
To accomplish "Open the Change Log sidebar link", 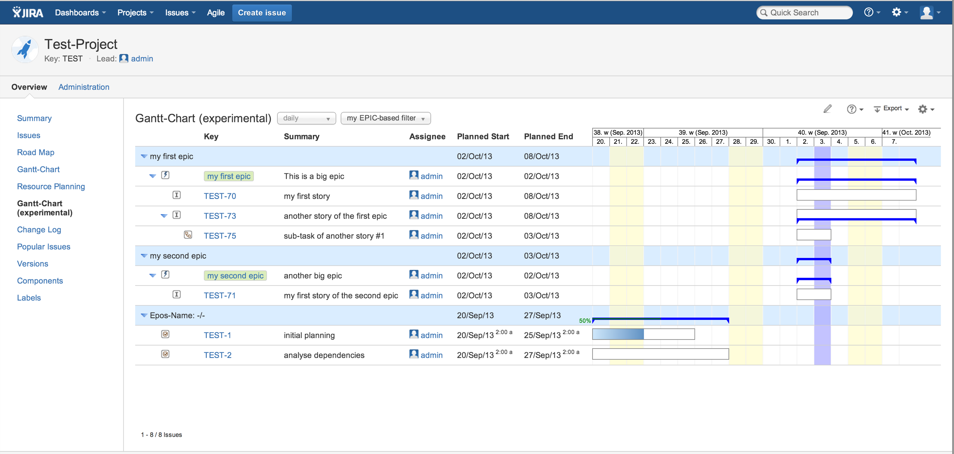I will tap(39, 230).
